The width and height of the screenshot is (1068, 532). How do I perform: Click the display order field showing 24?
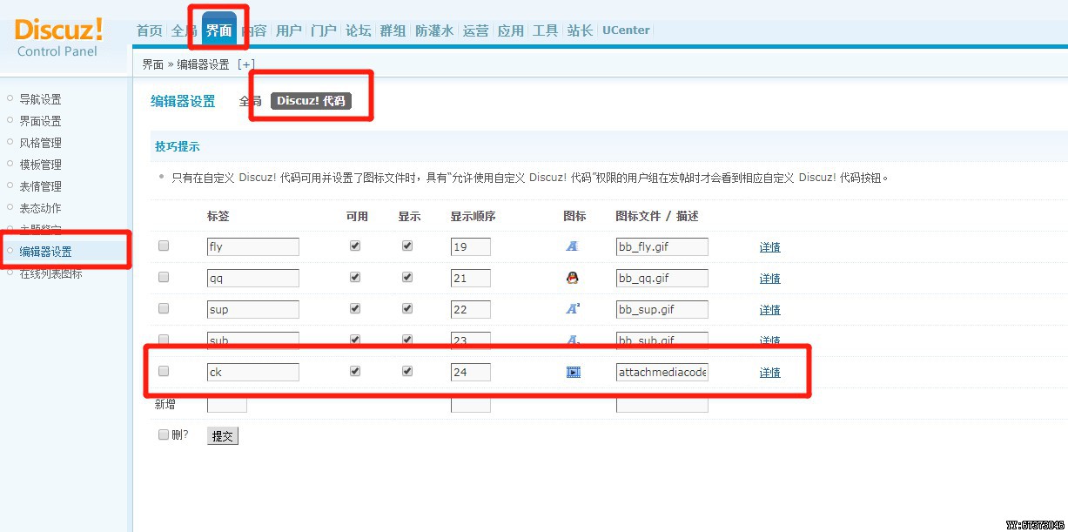pos(470,372)
